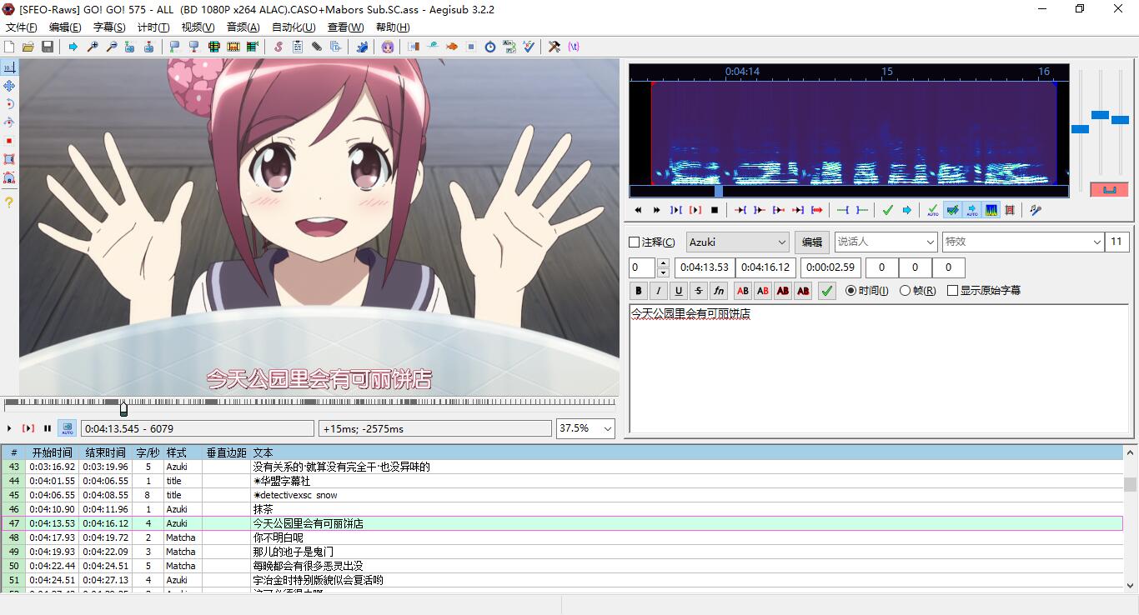Open the 计时 menu
Viewport: 1139px width, 615px height.
[153, 27]
